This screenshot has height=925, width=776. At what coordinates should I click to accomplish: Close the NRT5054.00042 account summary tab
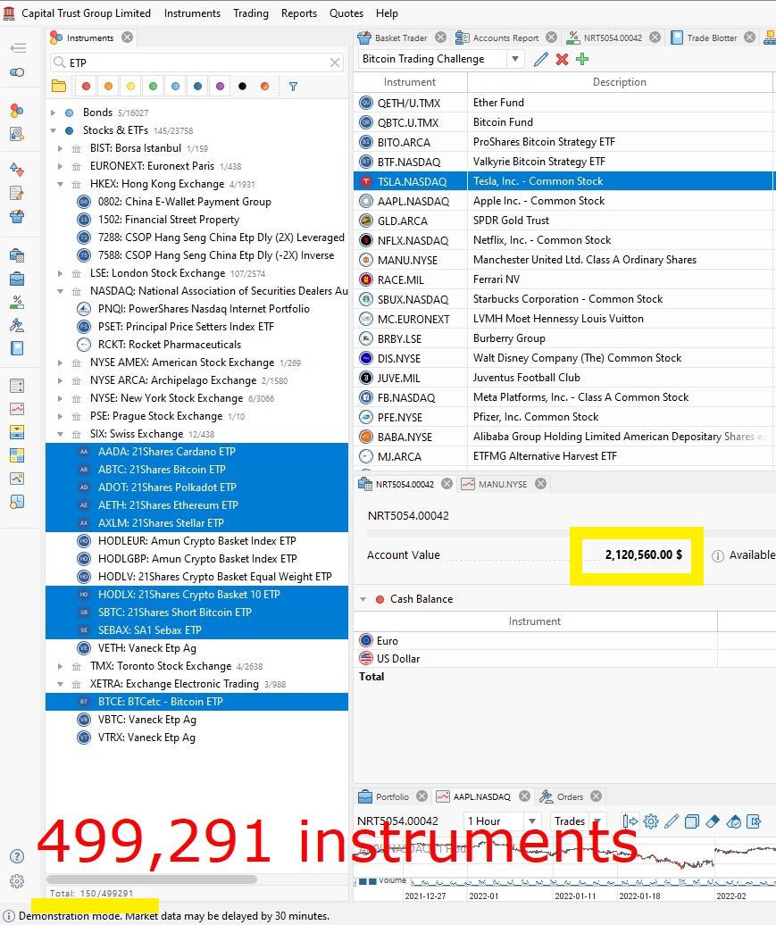447,484
